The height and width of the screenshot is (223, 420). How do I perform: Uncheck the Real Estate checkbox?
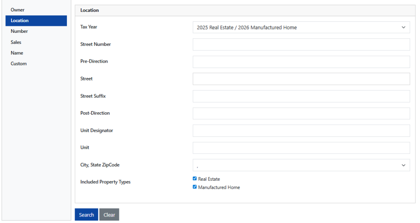(x=195, y=179)
